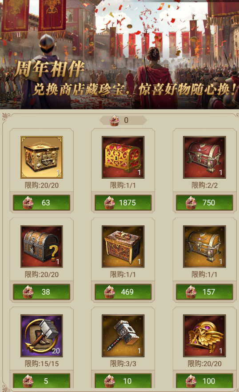Select the golden ornate lockbox item
The height and width of the screenshot is (392, 239).
(41, 157)
